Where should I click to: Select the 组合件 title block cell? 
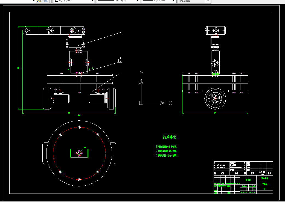tap(248, 180)
